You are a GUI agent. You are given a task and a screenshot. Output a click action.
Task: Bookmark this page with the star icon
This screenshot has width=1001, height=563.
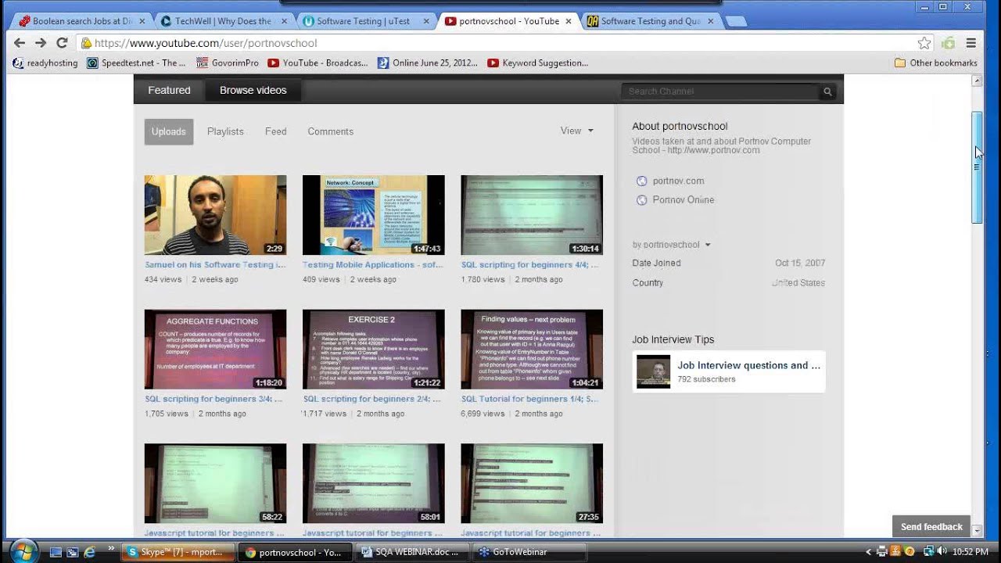924,43
